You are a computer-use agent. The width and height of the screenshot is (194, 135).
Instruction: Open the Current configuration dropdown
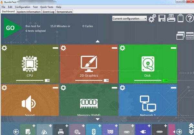129,18
